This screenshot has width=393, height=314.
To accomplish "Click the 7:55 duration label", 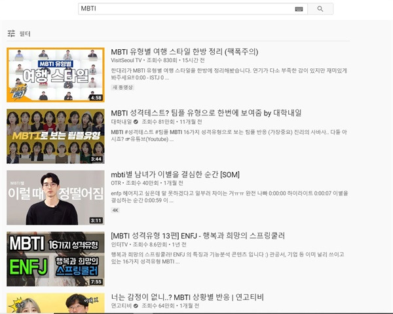I will [96, 282].
